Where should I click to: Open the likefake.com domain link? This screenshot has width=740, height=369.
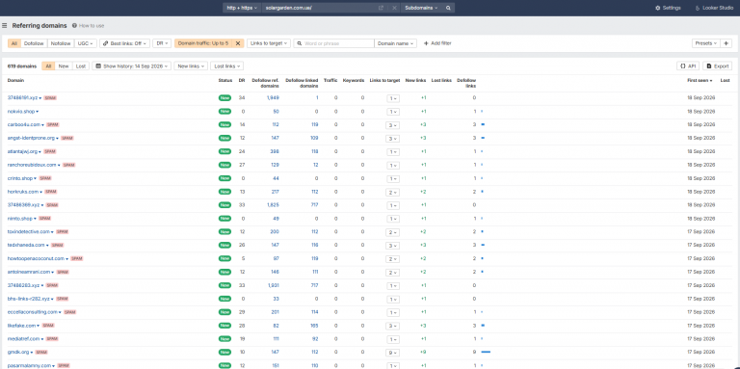click(21, 326)
